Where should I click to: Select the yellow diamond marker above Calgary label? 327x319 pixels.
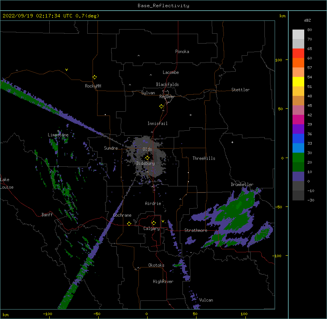click(x=154, y=223)
